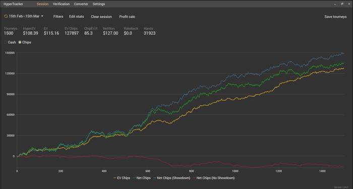Screen dimensions: 353x189
Task: Open the Profit calc tool
Action: point(127,17)
